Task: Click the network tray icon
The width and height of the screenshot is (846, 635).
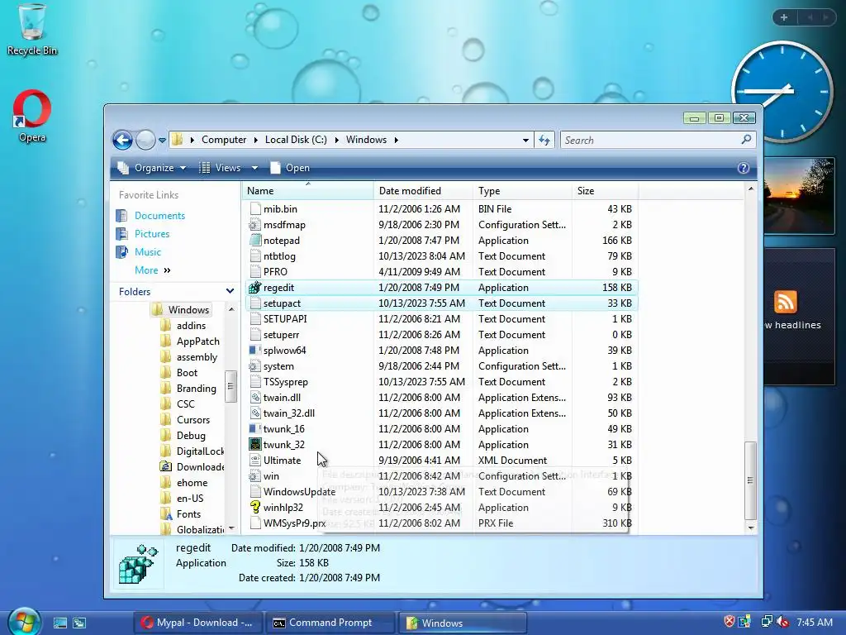Action: coord(766,622)
